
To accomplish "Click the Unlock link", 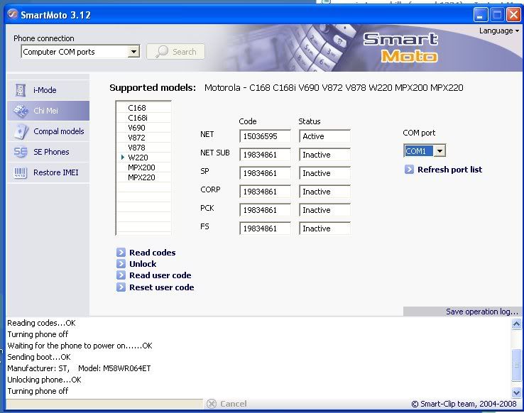I will [x=143, y=264].
